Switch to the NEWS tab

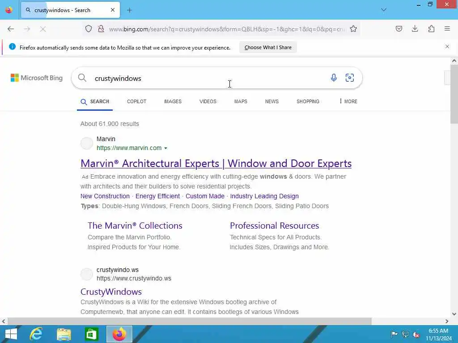[271, 101]
